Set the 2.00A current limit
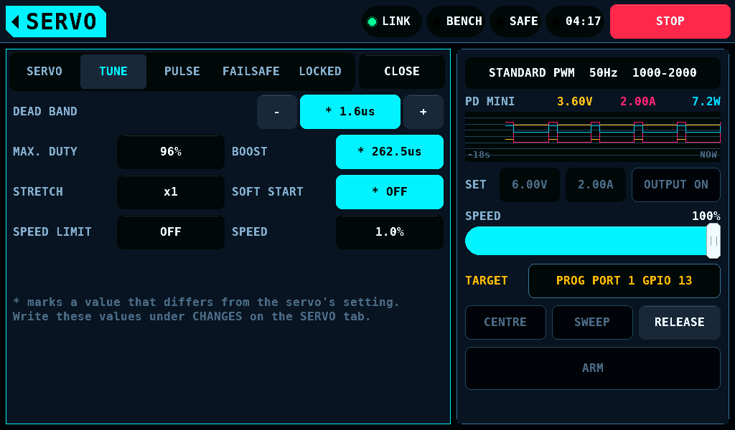Image resolution: width=735 pixels, height=430 pixels. tap(595, 185)
